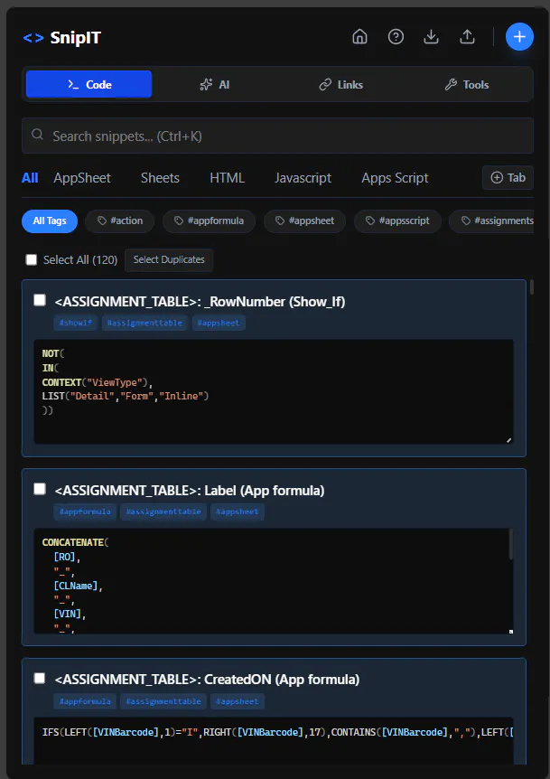550x779 pixels.
Task: Add new snippet with blue plus button
Action: tap(519, 37)
